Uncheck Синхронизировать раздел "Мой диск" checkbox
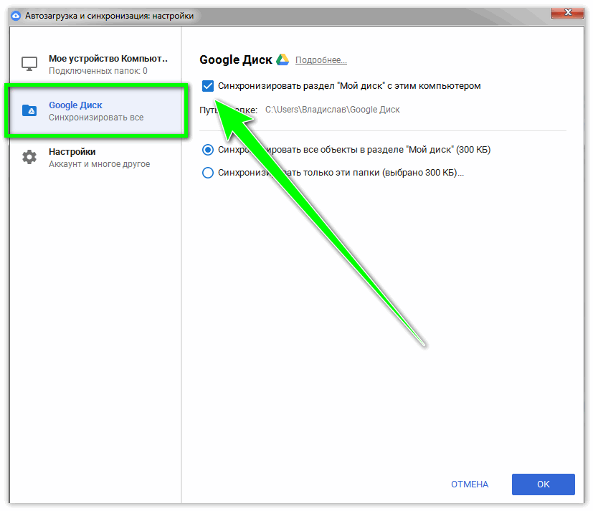Image resolution: width=593 pixels, height=511 pixels. (x=208, y=86)
